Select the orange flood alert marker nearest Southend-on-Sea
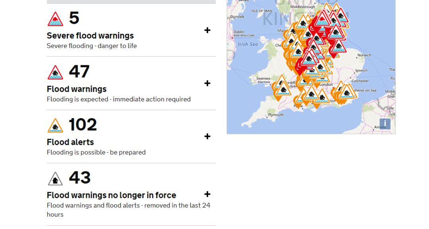 pyautogui.click(x=348, y=93)
